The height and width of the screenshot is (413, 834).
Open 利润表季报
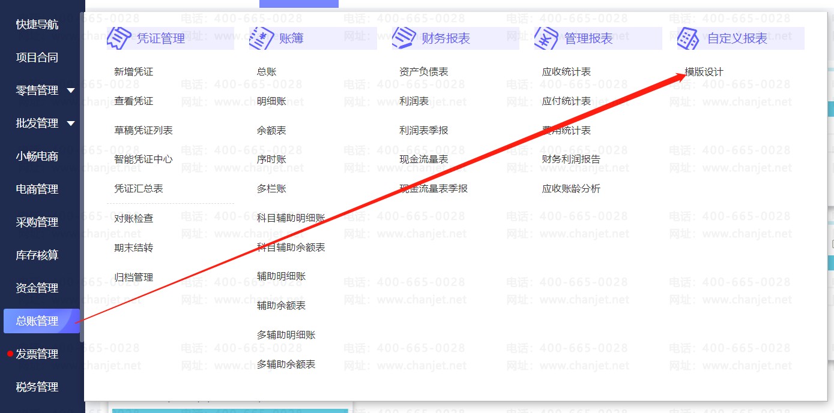(424, 131)
